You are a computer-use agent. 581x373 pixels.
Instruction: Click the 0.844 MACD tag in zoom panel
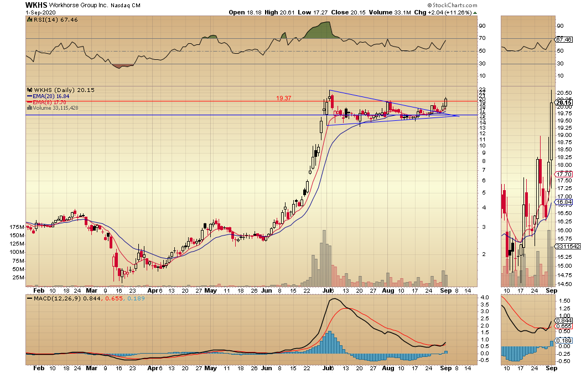(564, 321)
